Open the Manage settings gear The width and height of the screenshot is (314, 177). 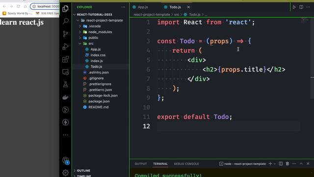[x=65, y=173]
